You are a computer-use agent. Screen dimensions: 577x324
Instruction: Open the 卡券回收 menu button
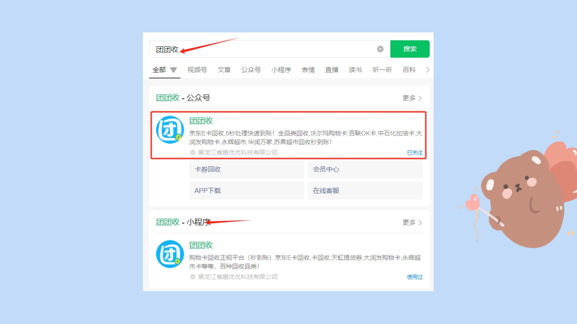pos(247,169)
